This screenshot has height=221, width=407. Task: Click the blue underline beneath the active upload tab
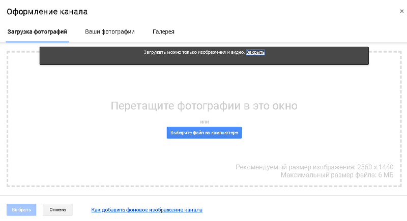click(x=37, y=41)
